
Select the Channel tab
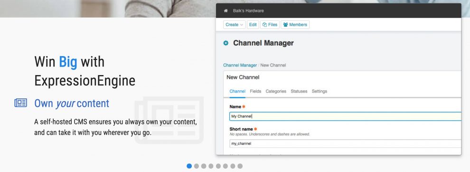click(x=237, y=91)
